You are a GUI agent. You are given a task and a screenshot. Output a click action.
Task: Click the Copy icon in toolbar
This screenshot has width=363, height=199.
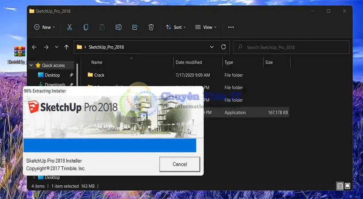coord(86,27)
